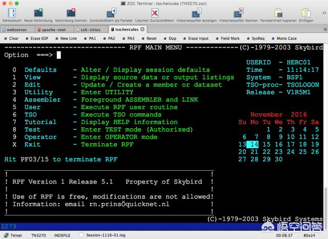The image size is (328, 239).
Task: Click the V1R5M1 release value
Action: (298, 92)
